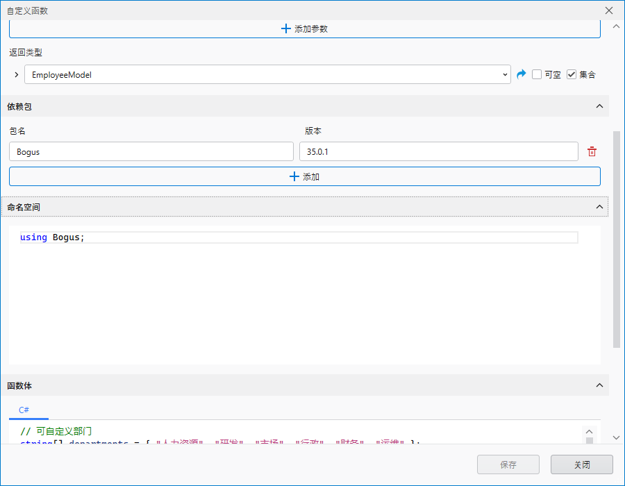The width and height of the screenshot is (625, 486).
Task: Click the 添加参数 button
Action: 304,29
